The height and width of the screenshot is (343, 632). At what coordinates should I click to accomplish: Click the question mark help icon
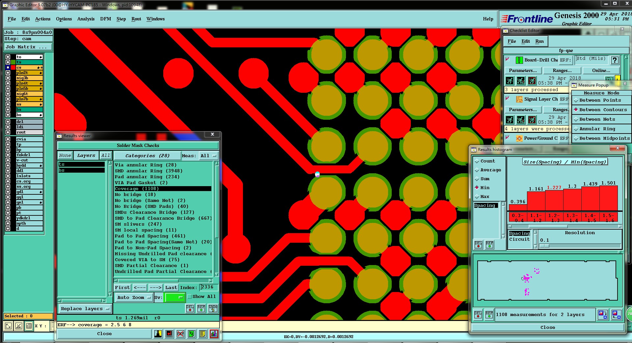point(614,60)
